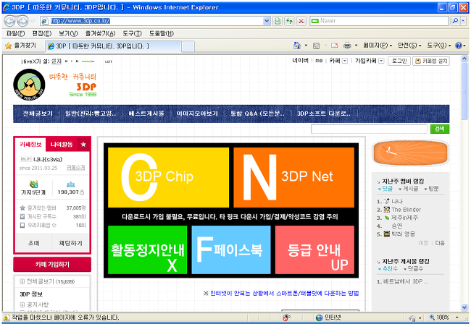Click the RSS feeds icon

click(x=316, y=46)
